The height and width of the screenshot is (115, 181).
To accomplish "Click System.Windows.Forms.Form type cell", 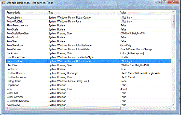I will (x=65, y=22).
